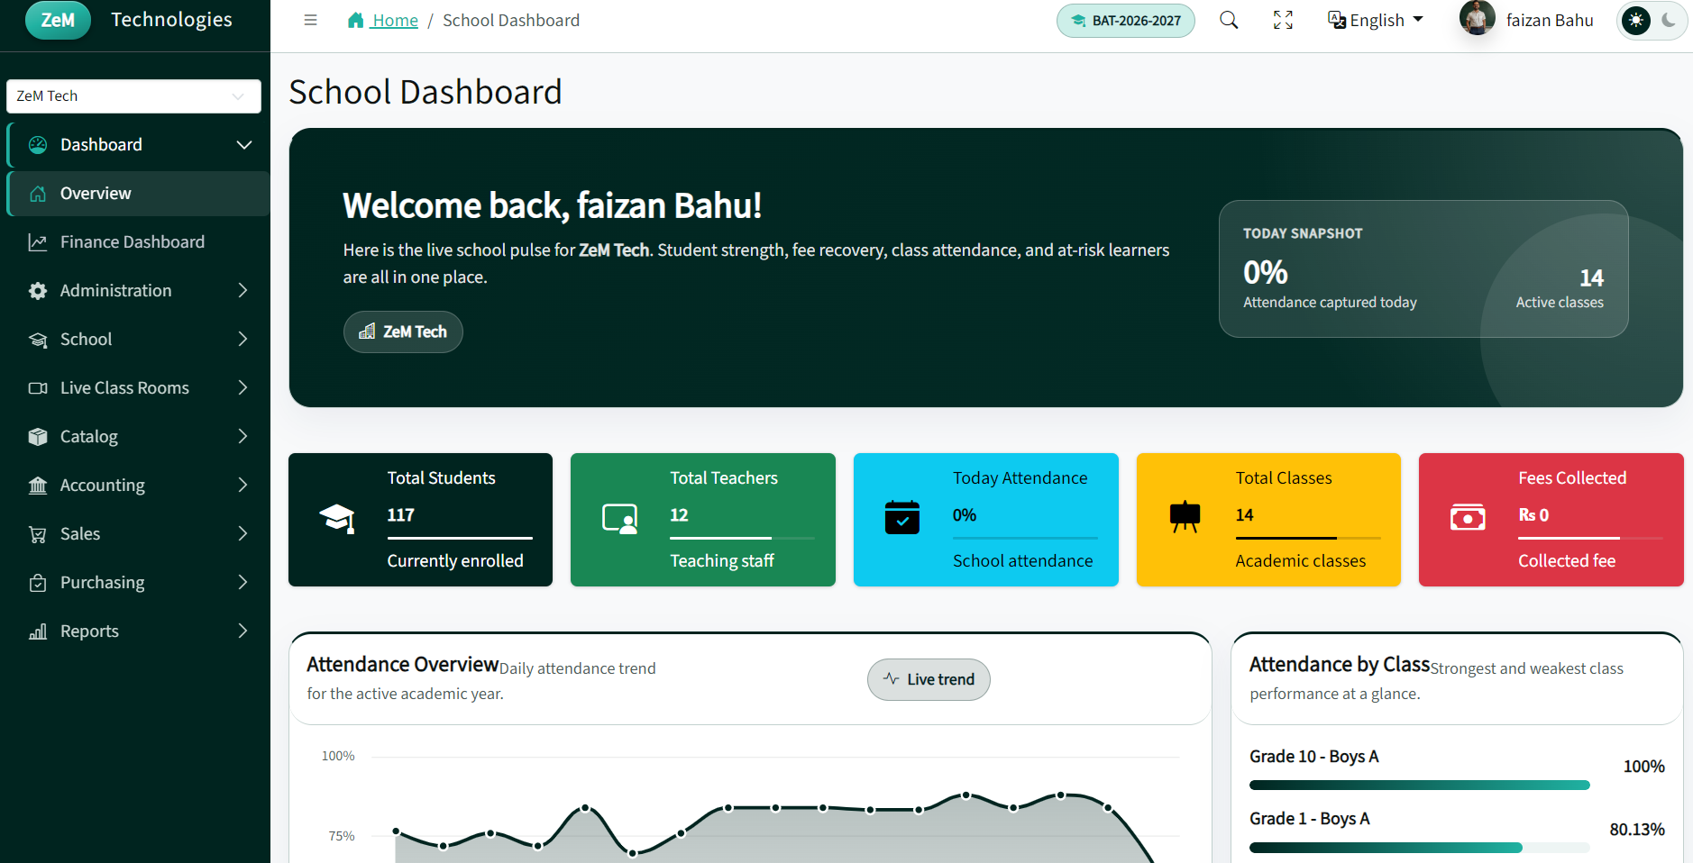Viewport: 1693px width, 863px height.
Task: Open the faizan Bahu user name
Action: coord(1550,20)
